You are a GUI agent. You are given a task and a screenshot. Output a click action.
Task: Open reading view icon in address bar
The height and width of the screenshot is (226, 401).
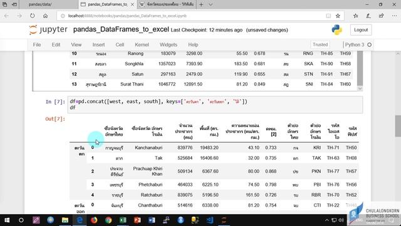pos(328,16)
